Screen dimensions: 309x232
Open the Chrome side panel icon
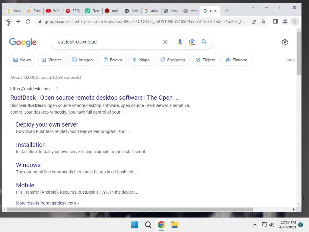(276, 21)
